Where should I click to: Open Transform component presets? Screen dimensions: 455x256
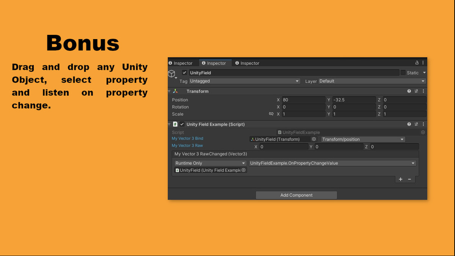(x=416, y=91)
